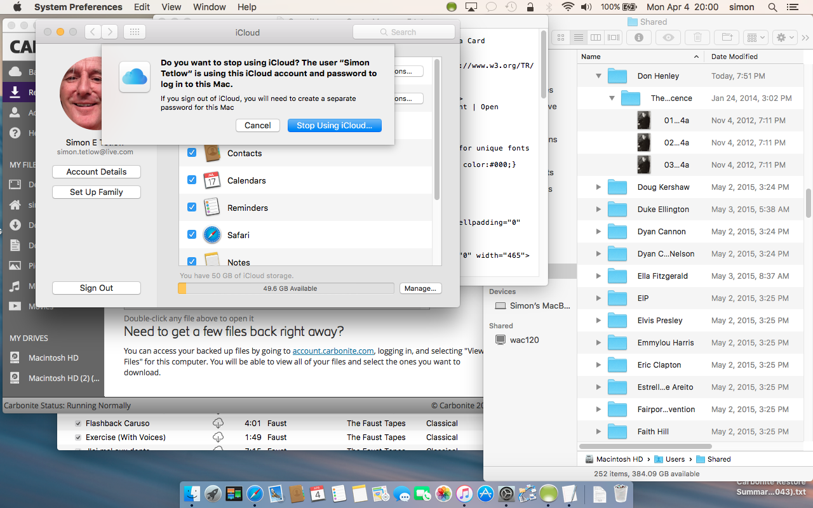Click the Set Up Family button

[x=97, y=192]
